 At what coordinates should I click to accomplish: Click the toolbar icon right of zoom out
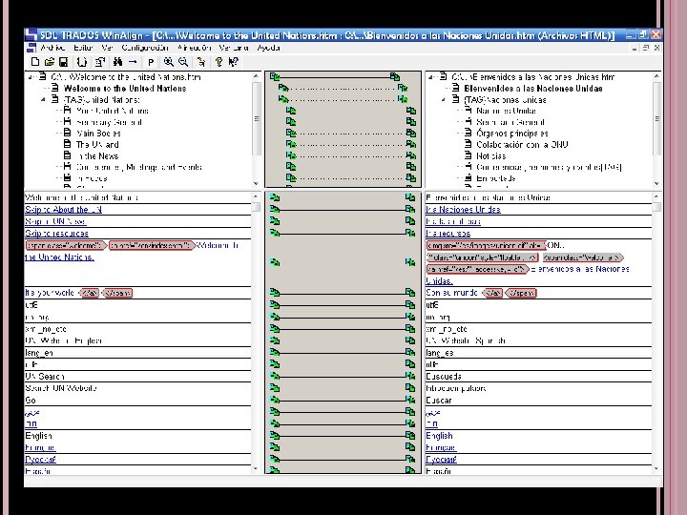(201, 62)
